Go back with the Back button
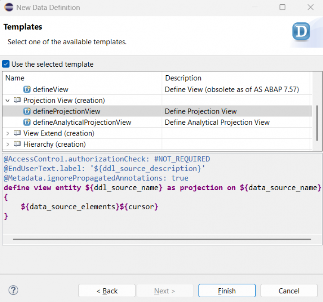 click(107, 291)
